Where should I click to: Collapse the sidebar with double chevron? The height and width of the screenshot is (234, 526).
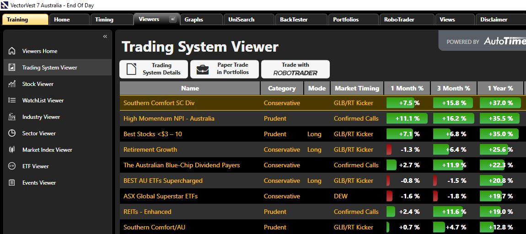pos(105,36)
